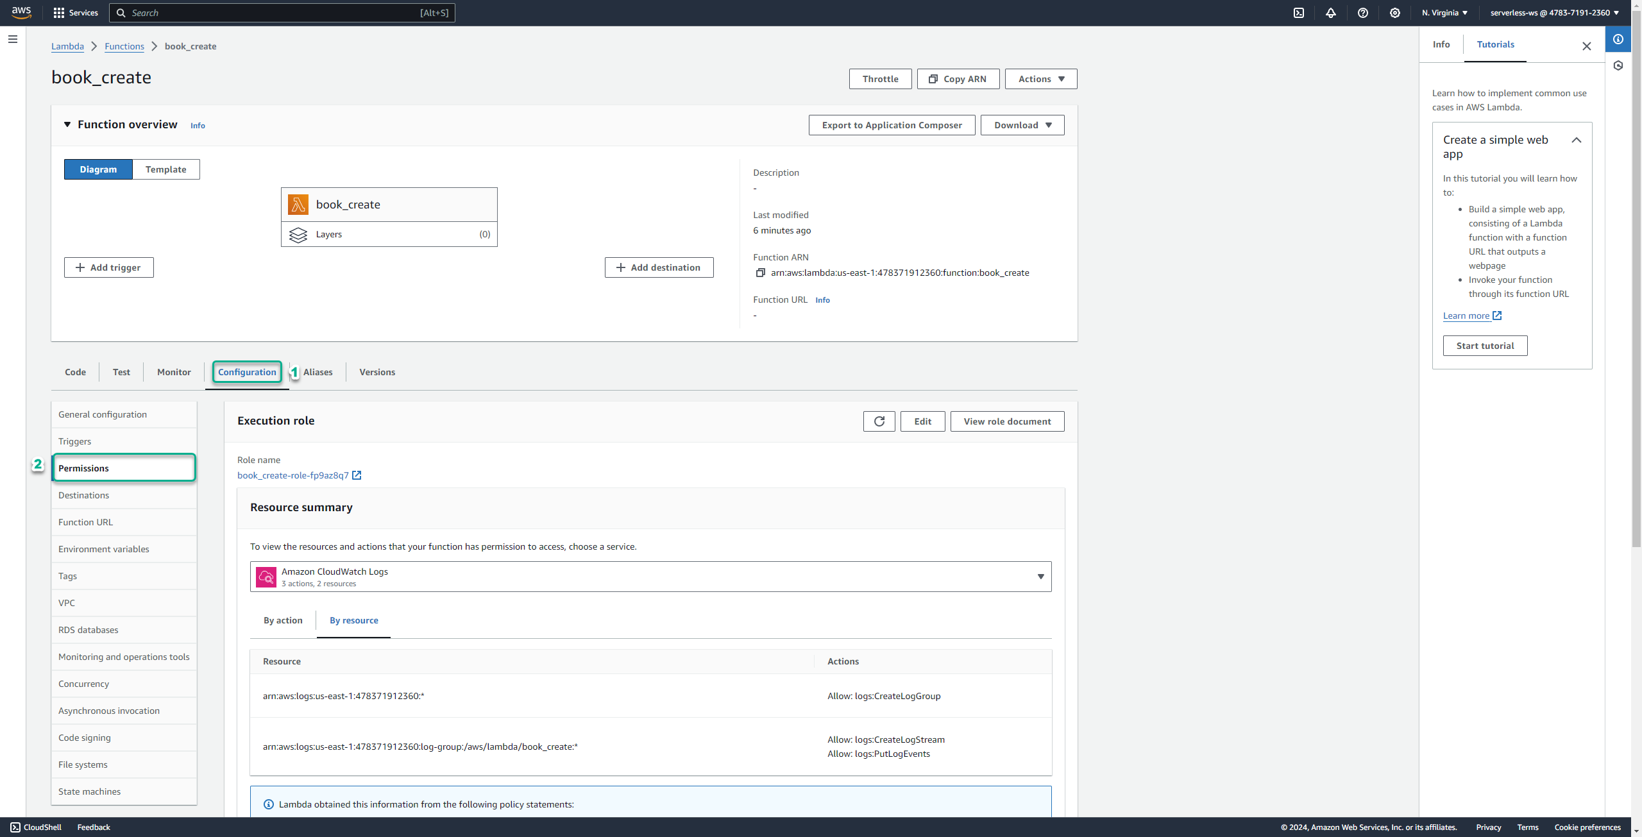This screenshot has height=837, width=1642.
Task: Open the Services grid menu
Action: tap(76, 13)
